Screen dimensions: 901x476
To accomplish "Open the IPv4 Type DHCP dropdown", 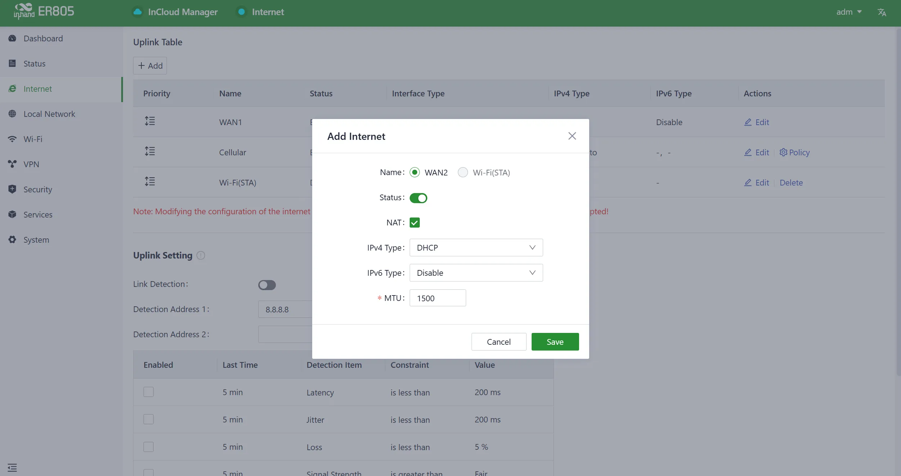I will coord(476,248).
